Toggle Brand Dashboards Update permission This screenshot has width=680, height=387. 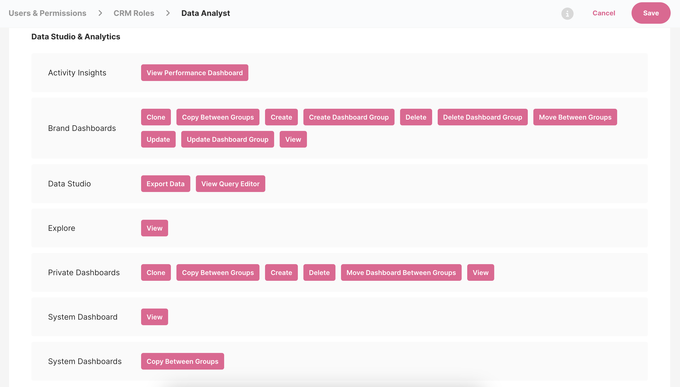click(x=158, y=139)
